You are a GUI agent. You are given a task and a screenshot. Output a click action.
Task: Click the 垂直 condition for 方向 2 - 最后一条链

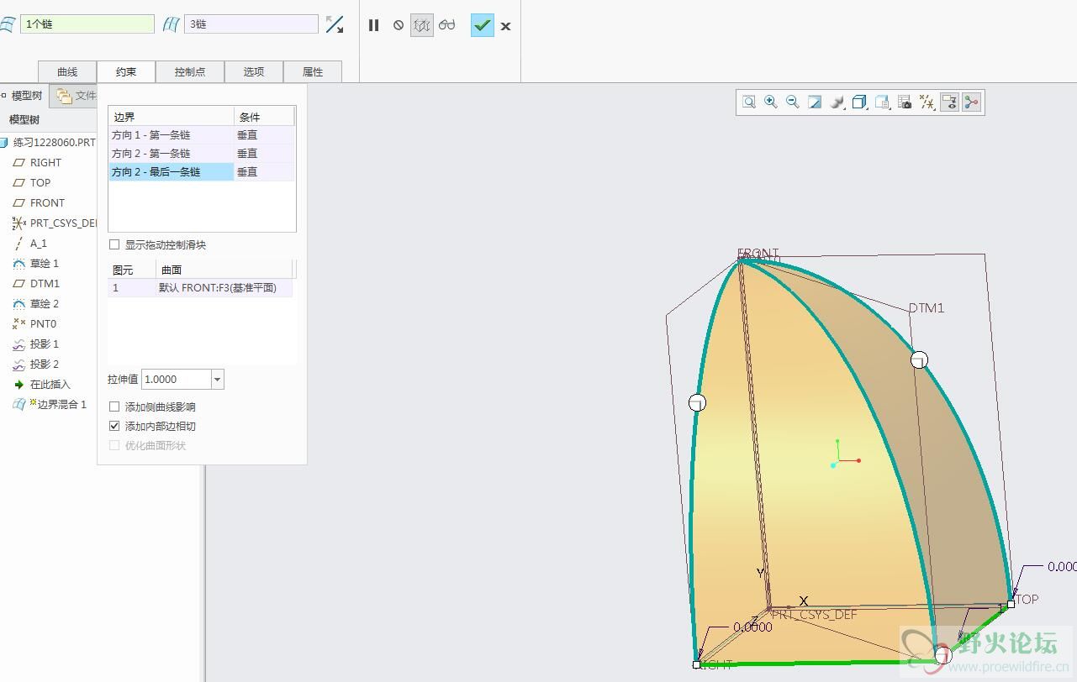(x=264, y=172)
